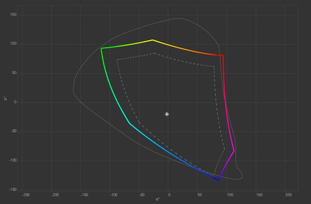Select the -100 tick on b* axis

click(13, 160)
